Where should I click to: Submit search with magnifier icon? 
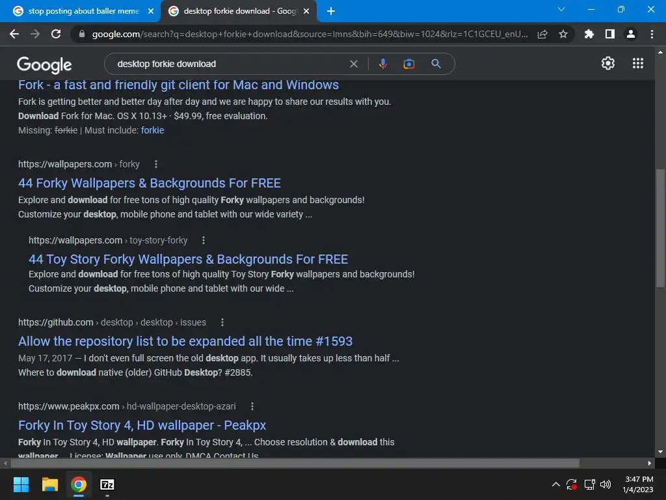pos(436,64)
